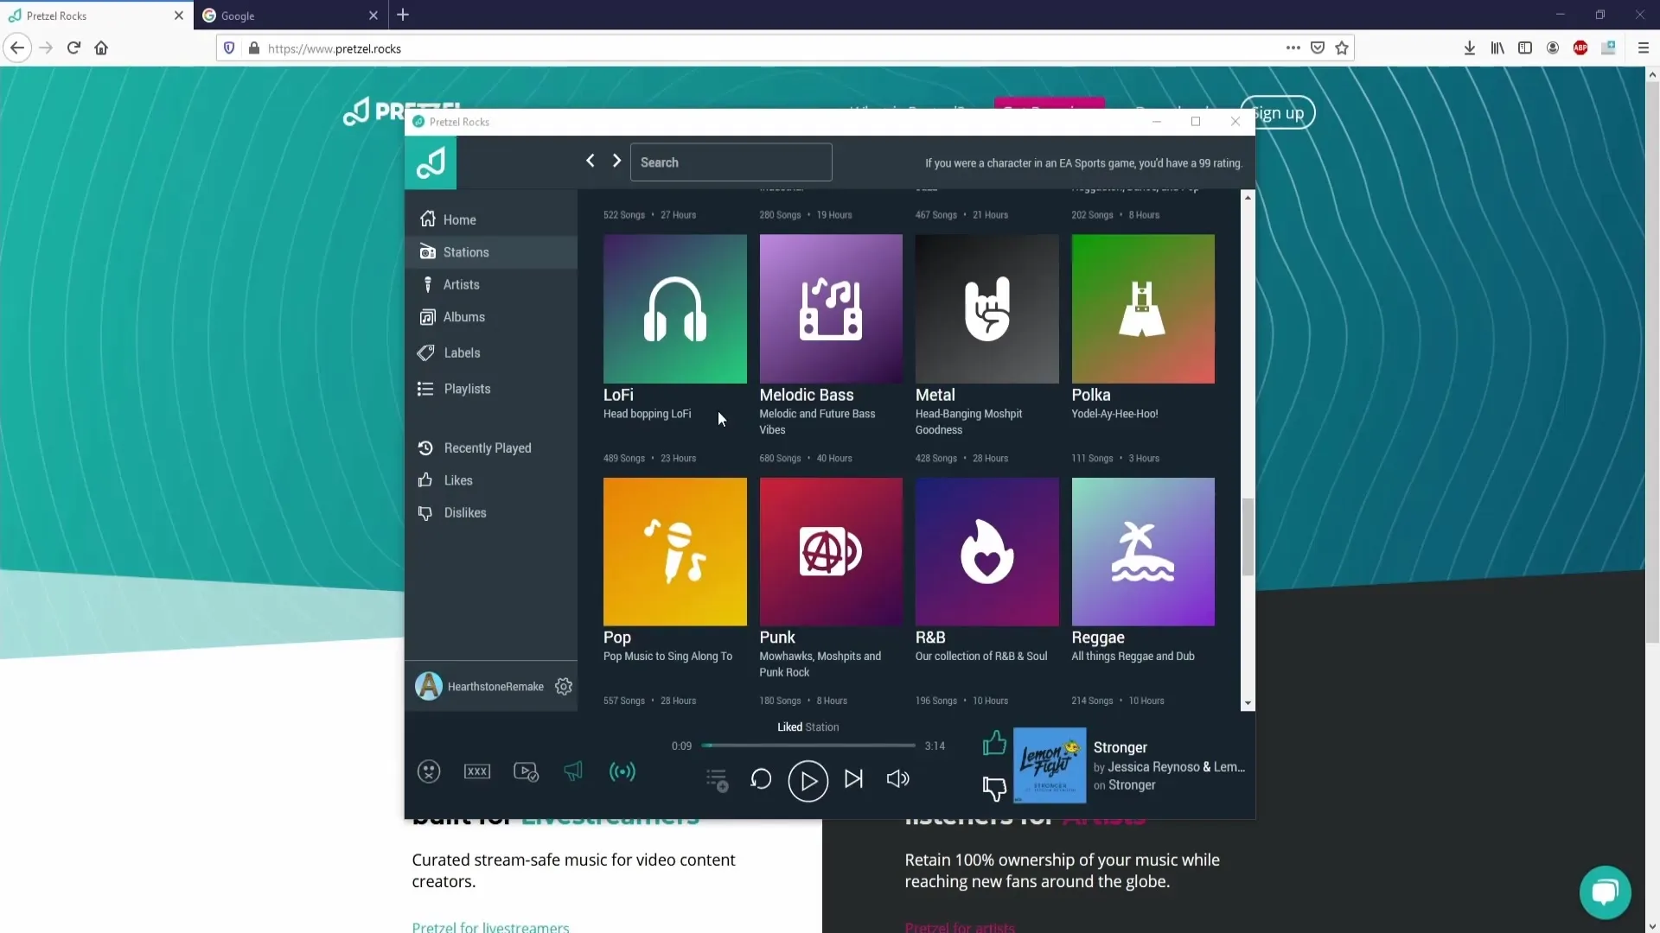The width and height of the screenshot is (1660, 933).
Task: Click the stations list scroll down arrow
Action: 1248,704
